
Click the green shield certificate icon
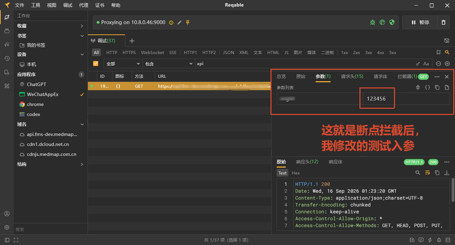click(x=392, y=22)
